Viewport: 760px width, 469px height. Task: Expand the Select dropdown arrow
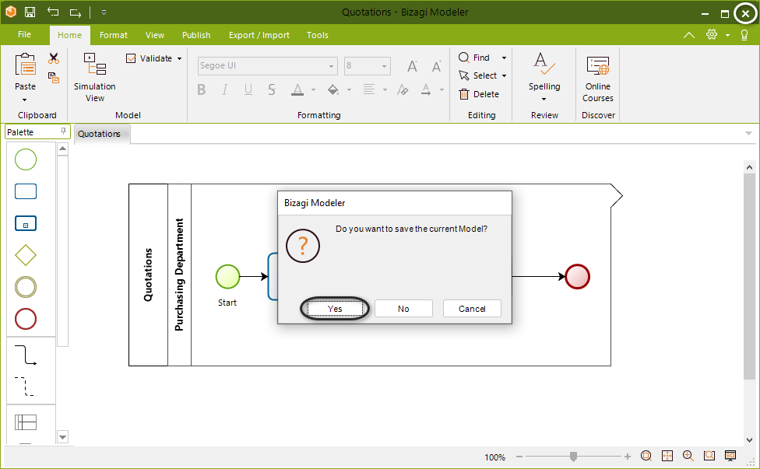504,75
